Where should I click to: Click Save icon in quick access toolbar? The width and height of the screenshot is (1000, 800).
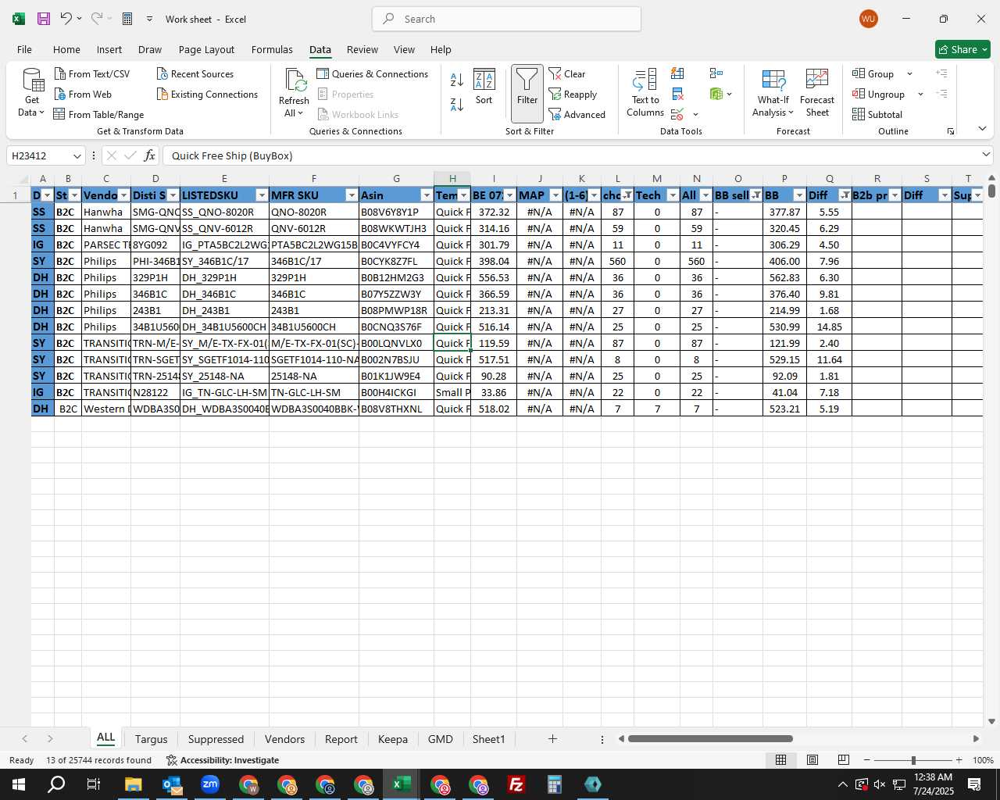pos(44,19)
